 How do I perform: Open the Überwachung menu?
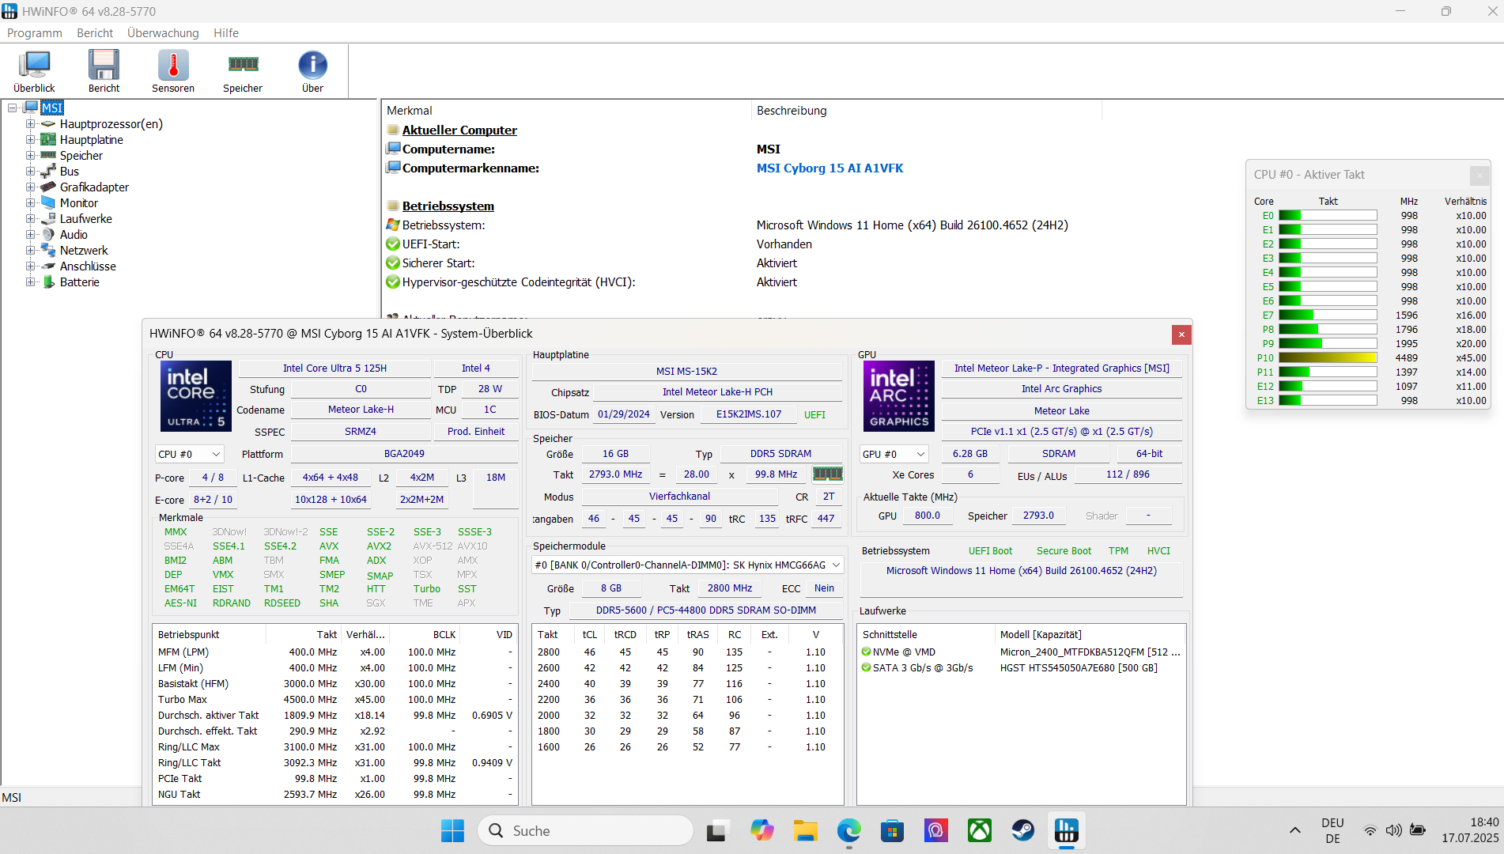coord(163,32)
